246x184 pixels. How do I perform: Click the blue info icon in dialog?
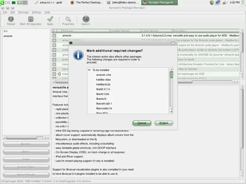coord(79,55)
